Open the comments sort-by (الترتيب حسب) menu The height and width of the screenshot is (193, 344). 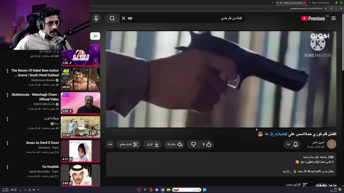[297, 185]
